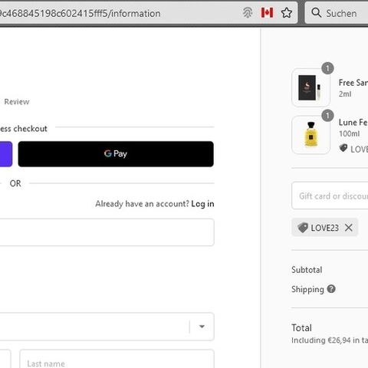Image resolution: width=368 pixels, height=368 pixels.
Task: Focus the email input field
Action: tap(107, 232)
